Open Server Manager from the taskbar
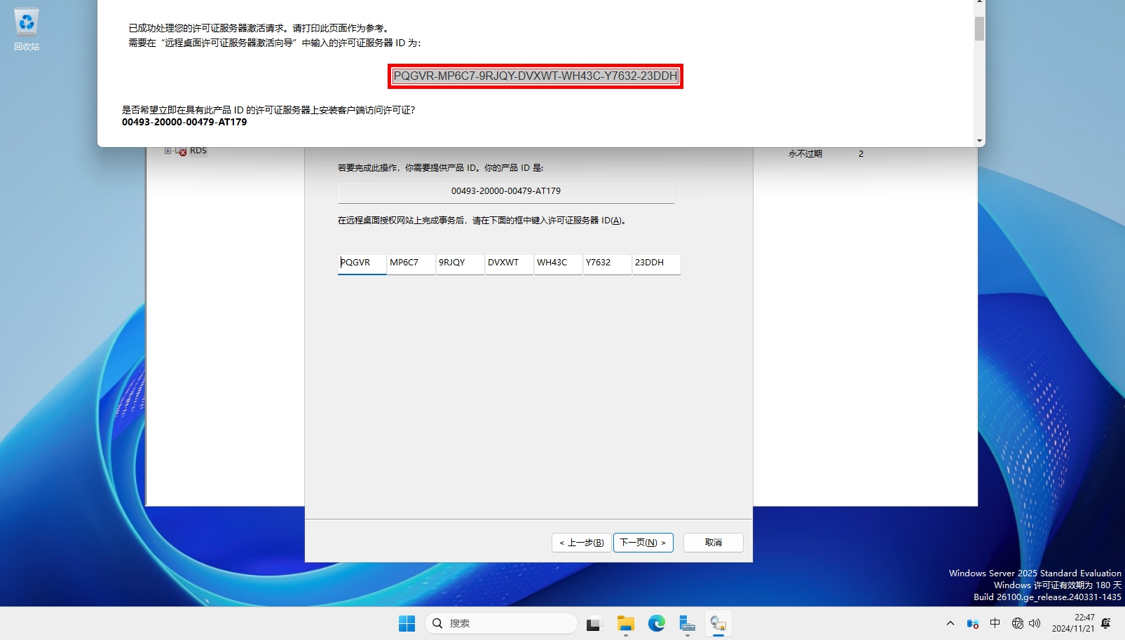 click(x=687, y=623)
